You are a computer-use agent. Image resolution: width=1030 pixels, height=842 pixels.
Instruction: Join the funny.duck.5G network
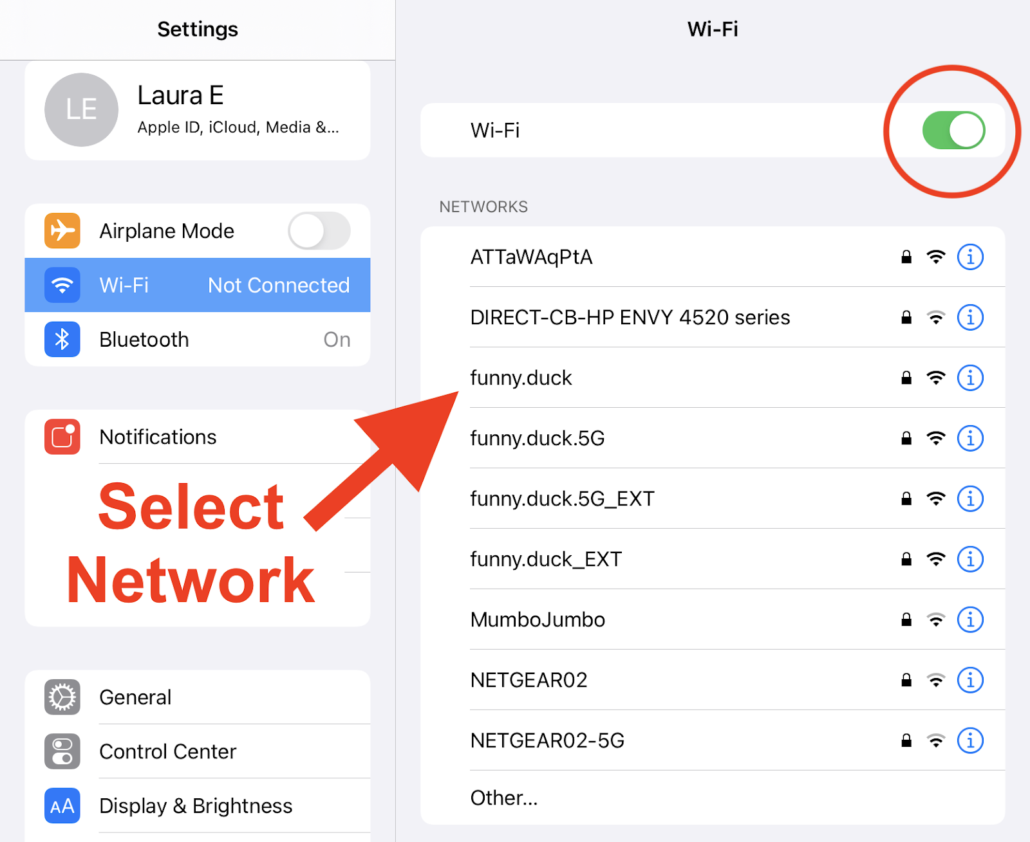[538, 439]
